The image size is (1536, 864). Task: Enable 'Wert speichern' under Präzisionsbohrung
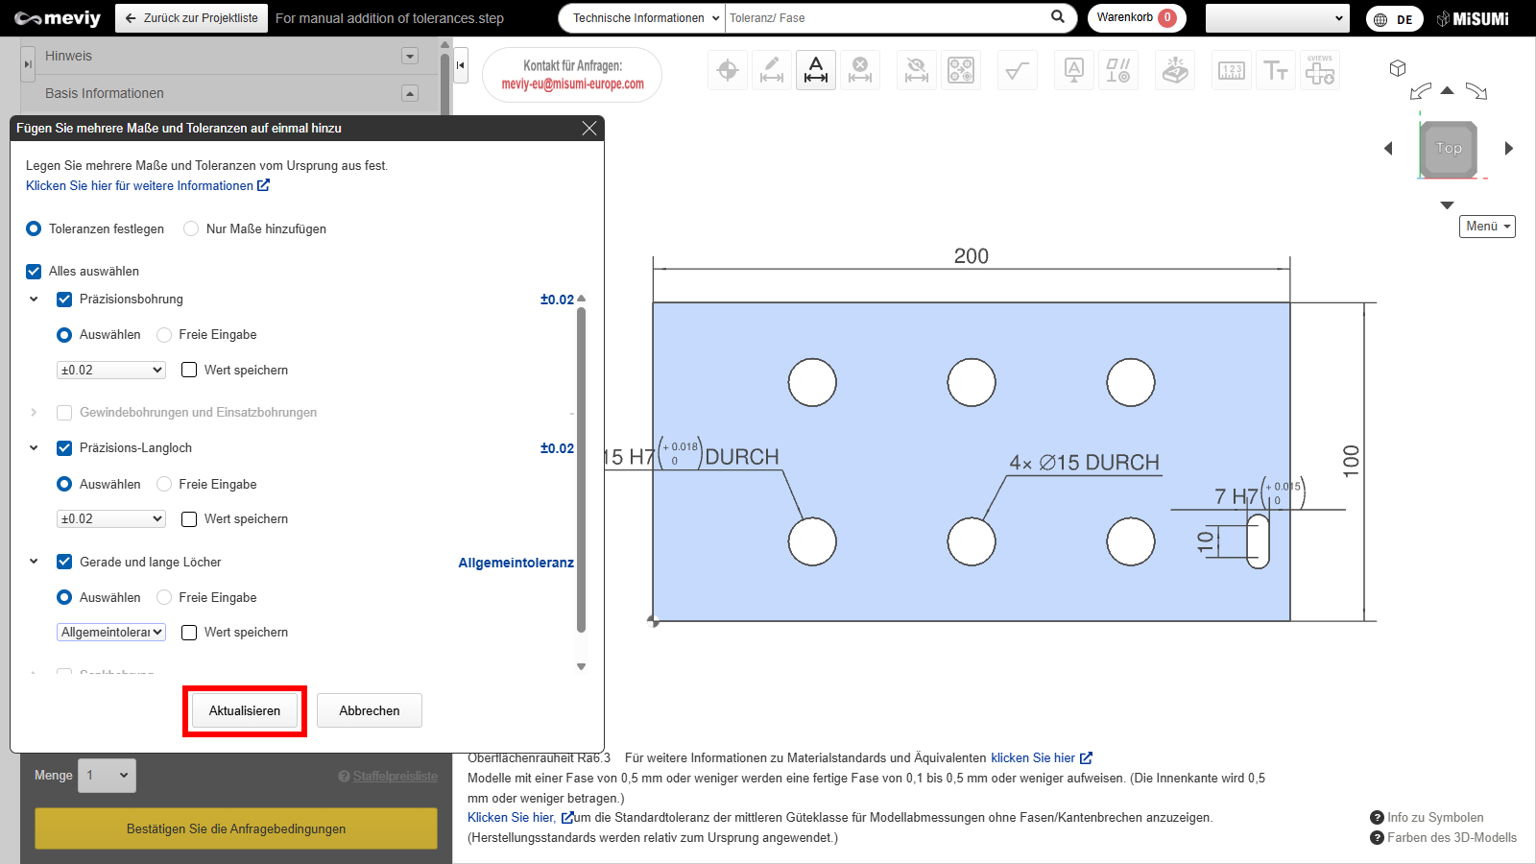click(189, 370)
